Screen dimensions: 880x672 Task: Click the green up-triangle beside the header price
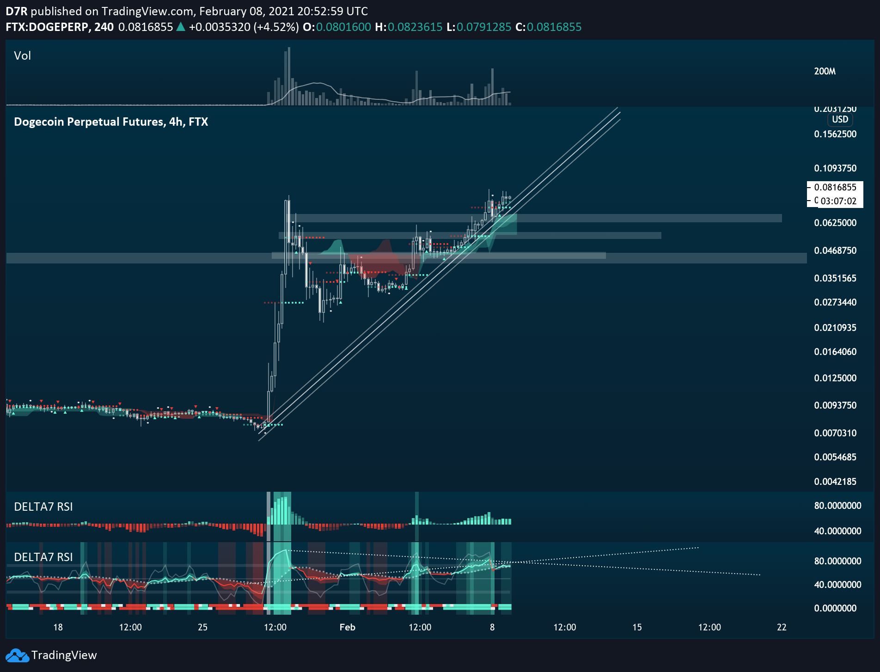[181, 27]
